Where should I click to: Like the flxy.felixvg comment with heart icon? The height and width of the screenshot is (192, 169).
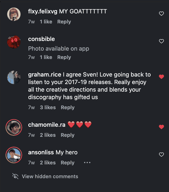161,14
